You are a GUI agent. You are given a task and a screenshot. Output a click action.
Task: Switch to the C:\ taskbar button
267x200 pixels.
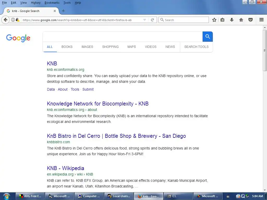coord(178,196)
